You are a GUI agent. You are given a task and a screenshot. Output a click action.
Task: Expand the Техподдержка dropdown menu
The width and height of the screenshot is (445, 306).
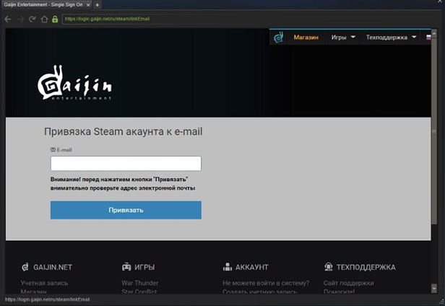coord(391,38)
